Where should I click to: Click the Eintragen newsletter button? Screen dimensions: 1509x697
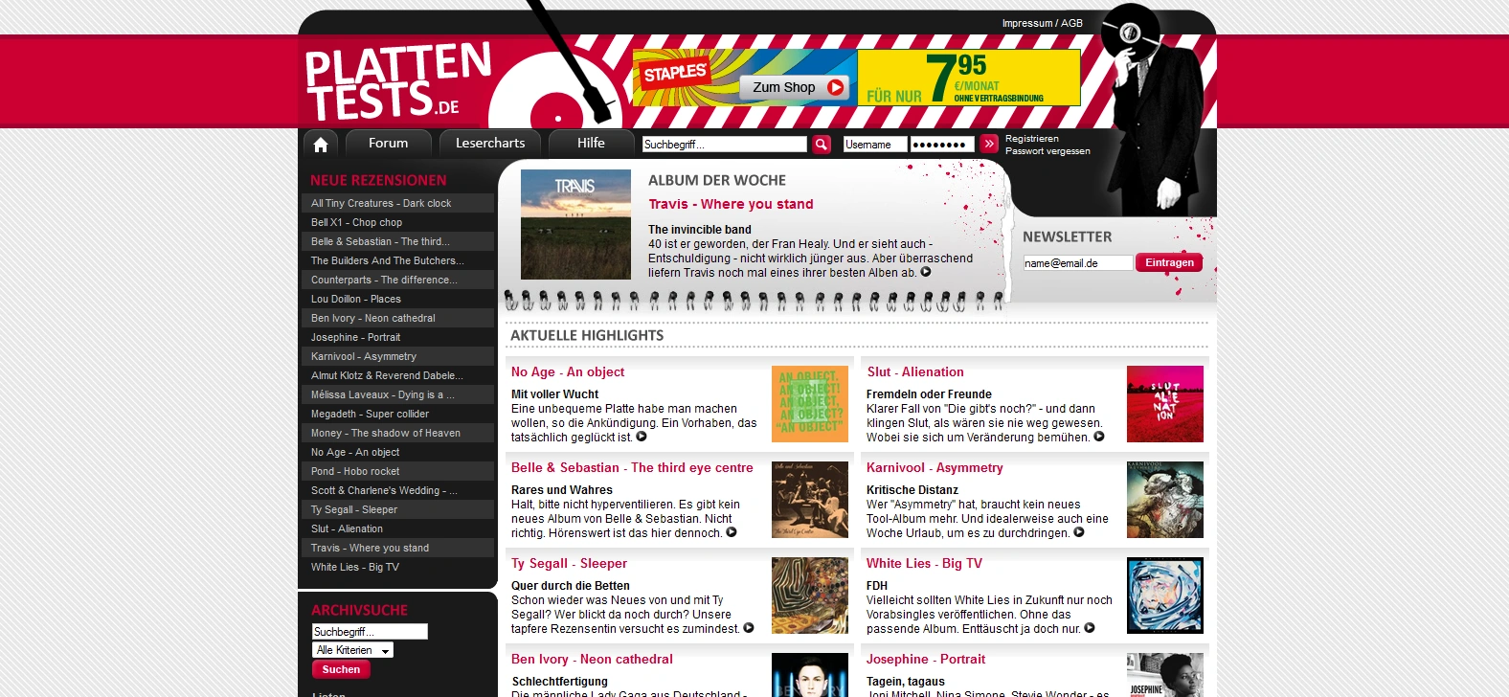coord(1169,262)
